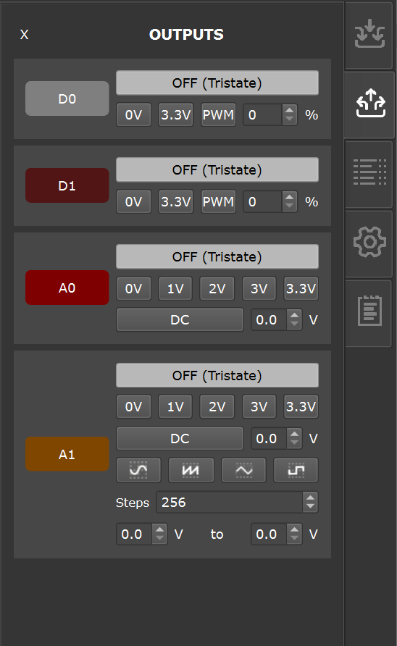Image resolution: width=397 pixels, height=646 pixels.
Task: Increase D0 PWM percentage with up arrow
Action: click(289, 110)
